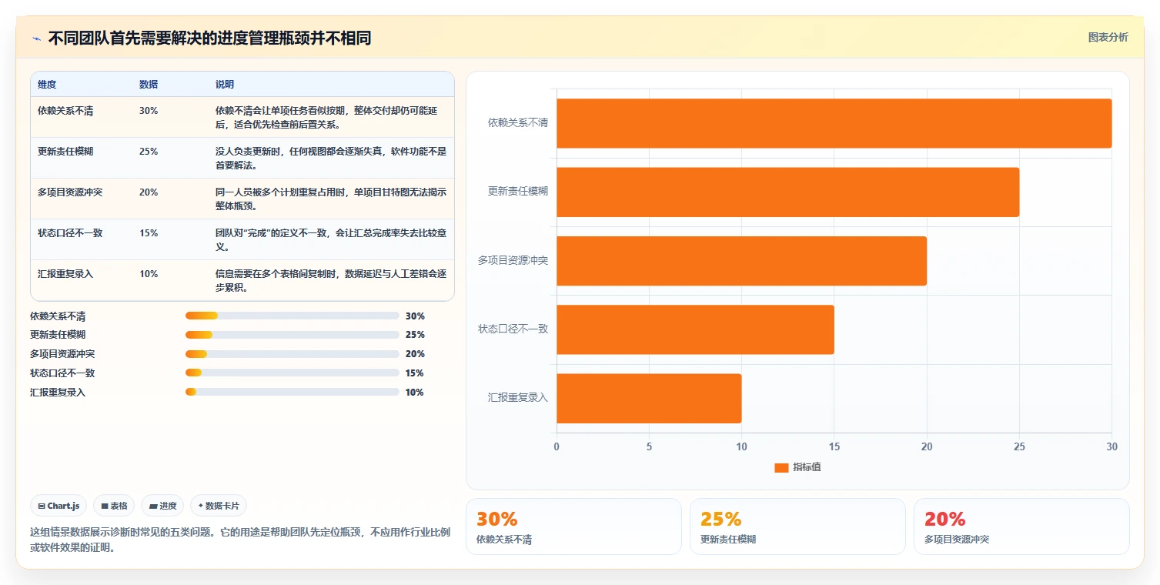This screenshot has width=1160, height=585.
Task: Click the 多项目资源冲突 progress bar
Action: tap(293, 354)
